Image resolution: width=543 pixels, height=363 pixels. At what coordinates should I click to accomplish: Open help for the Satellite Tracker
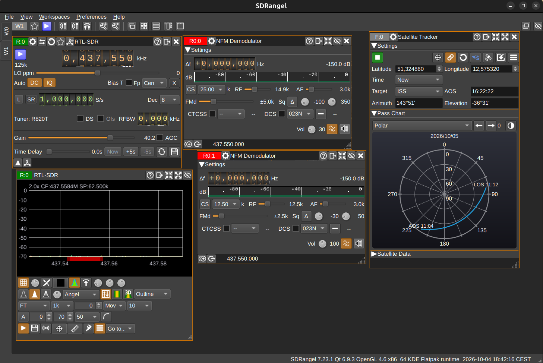pyautogui.click(x=477, y=37)
